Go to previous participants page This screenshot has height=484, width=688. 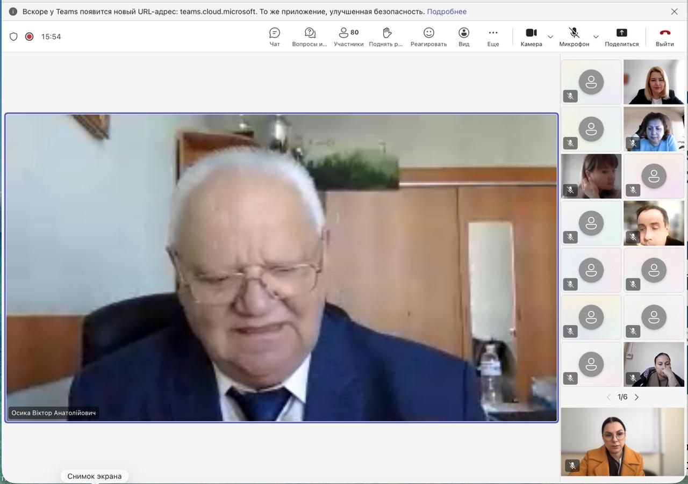tap(608, 398)
